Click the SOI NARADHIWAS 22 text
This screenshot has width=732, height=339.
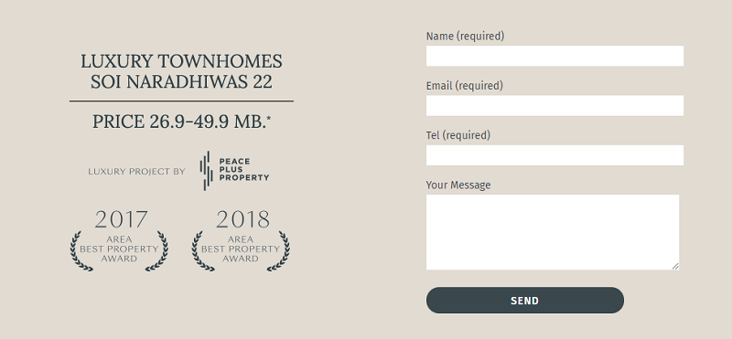click(181, 82)
